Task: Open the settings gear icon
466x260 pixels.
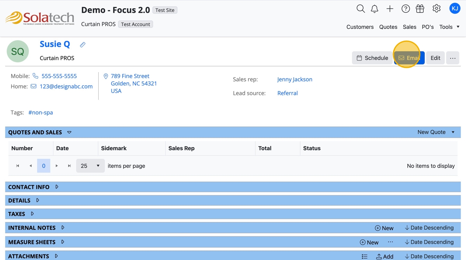Action: point(436,9)
